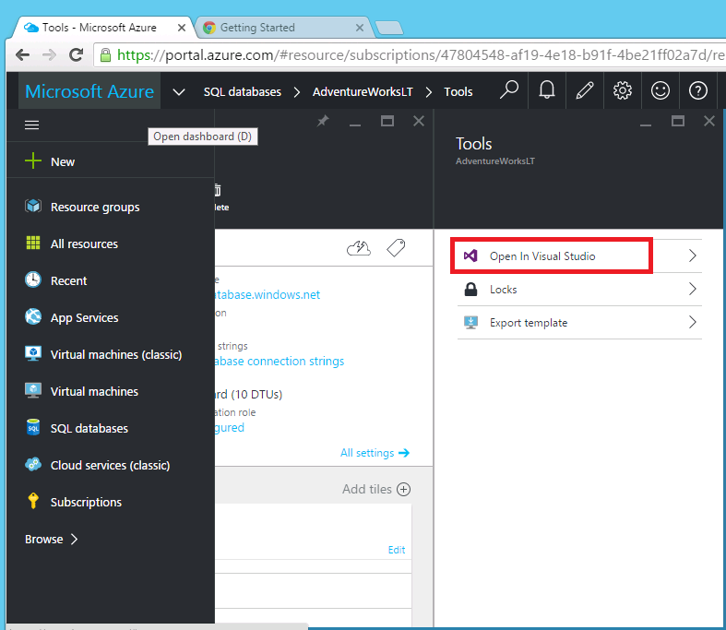Click the Locks padlock icon
This screenshot has width=726, height=630.
pos(470,290)
